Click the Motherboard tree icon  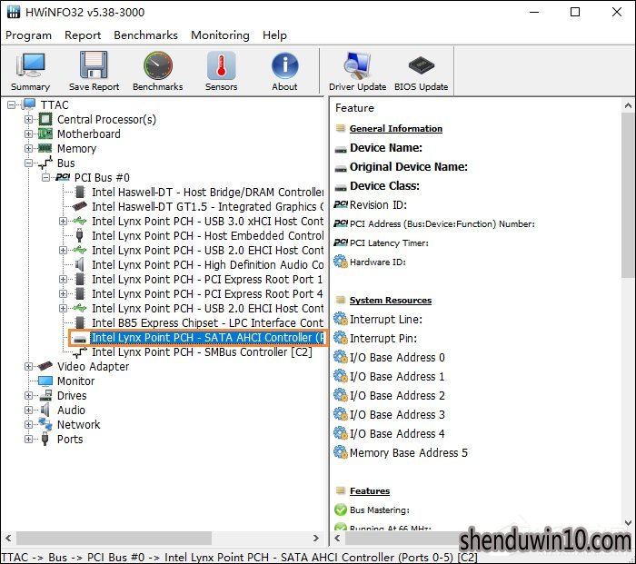tap(45, 134)
